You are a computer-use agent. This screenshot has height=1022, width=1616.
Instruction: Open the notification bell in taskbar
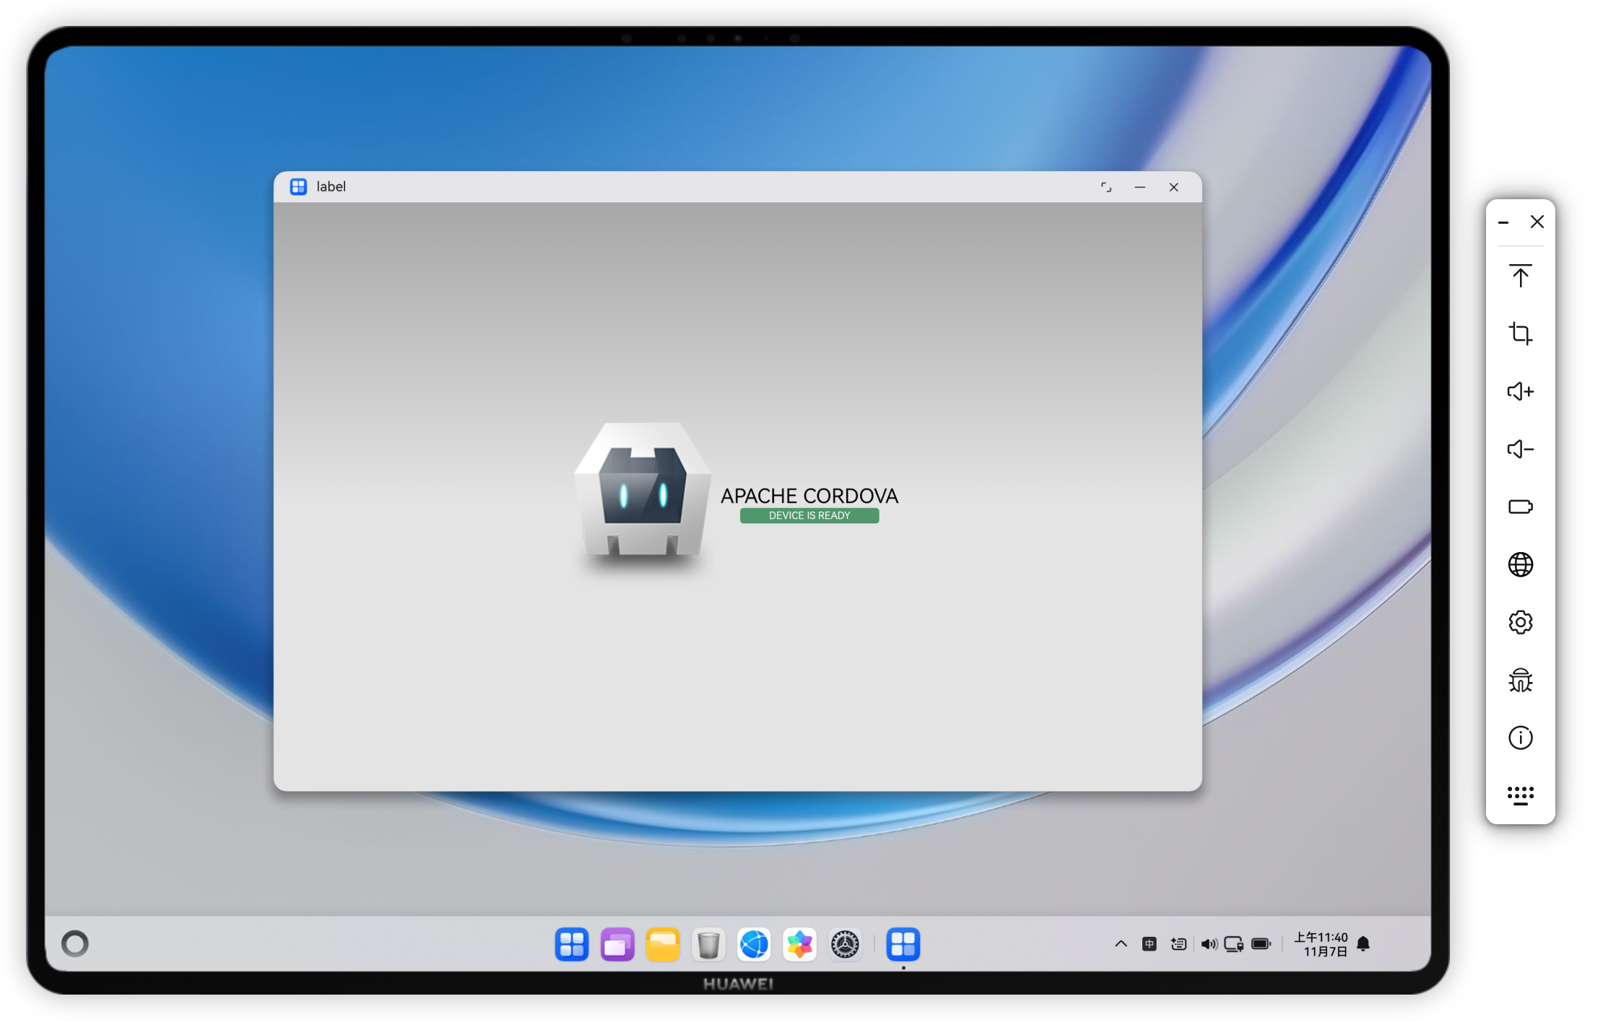coord(1363,943)
